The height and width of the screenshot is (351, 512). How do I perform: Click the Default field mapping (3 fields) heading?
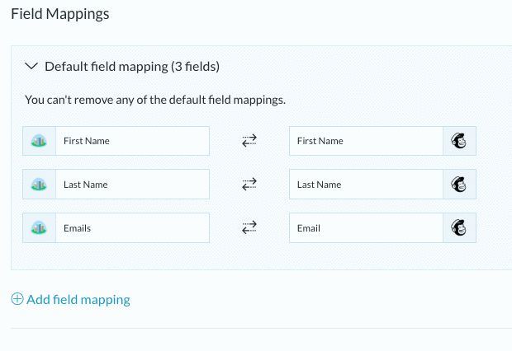[x=132, y=67]
